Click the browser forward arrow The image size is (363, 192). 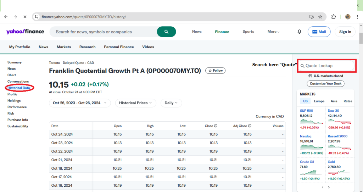pos(15,17)
